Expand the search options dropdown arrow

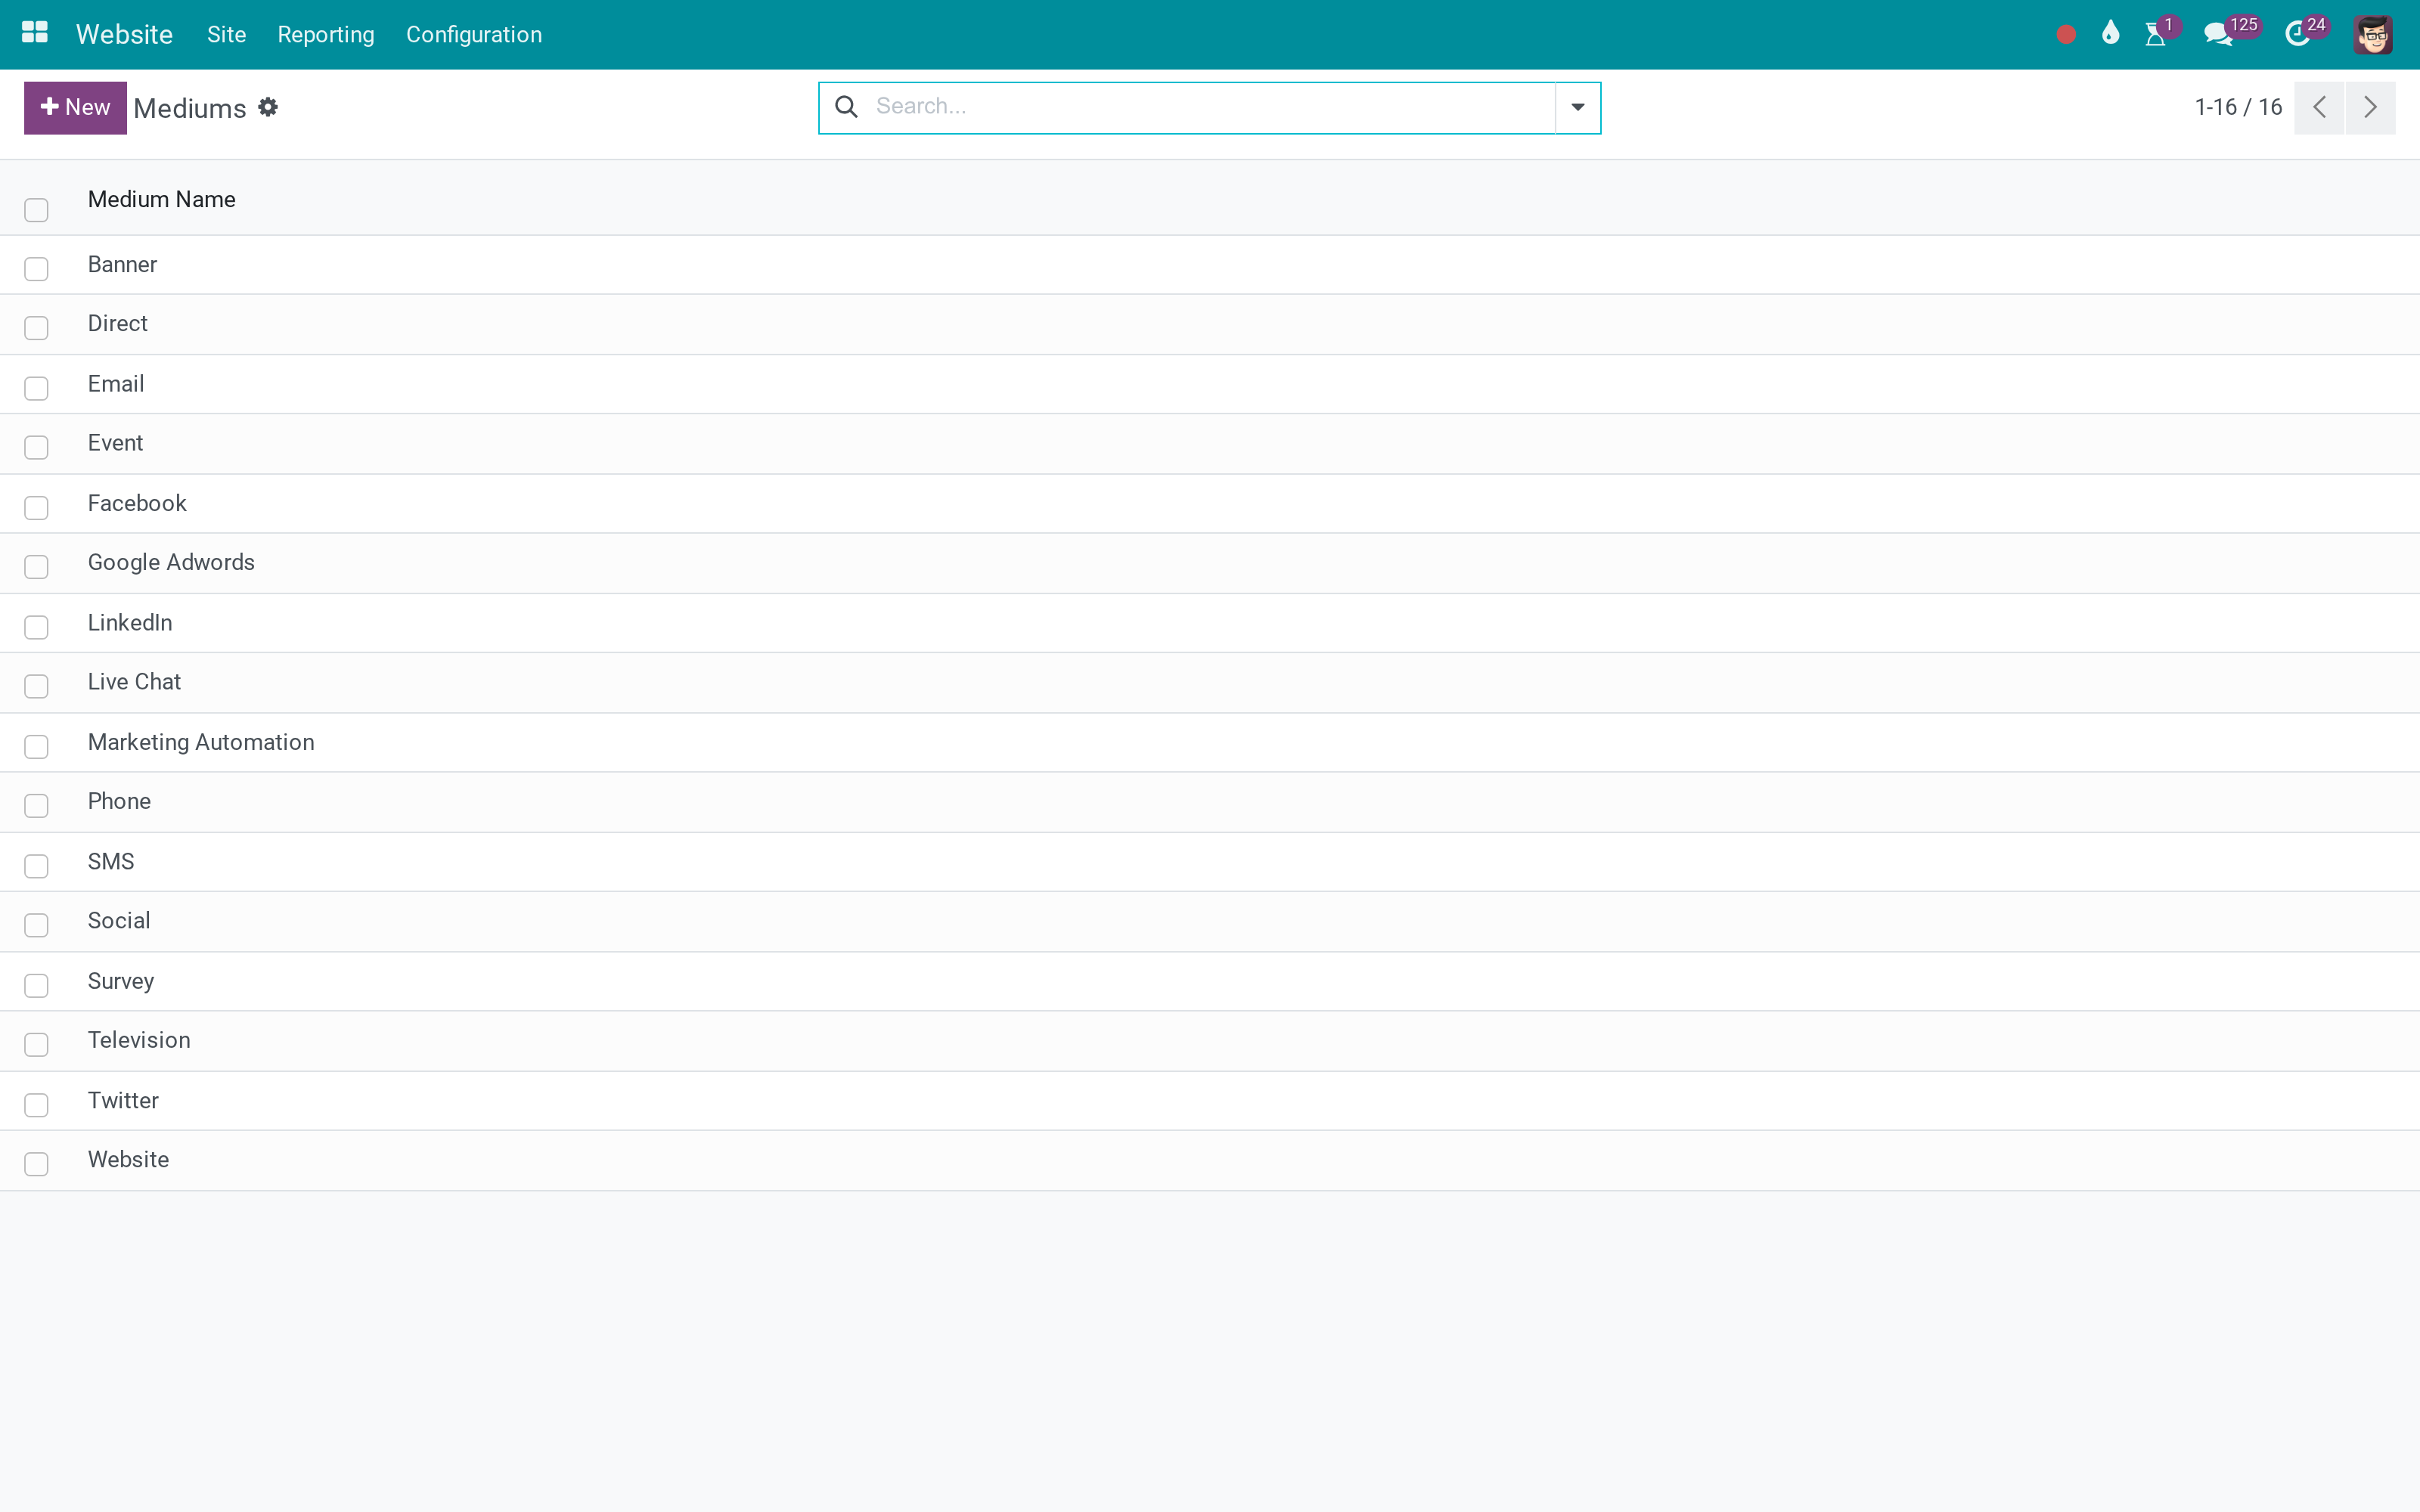(x=1577, y=107)
